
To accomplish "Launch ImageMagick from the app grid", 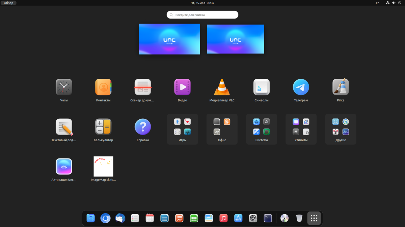I will point(103,166).
